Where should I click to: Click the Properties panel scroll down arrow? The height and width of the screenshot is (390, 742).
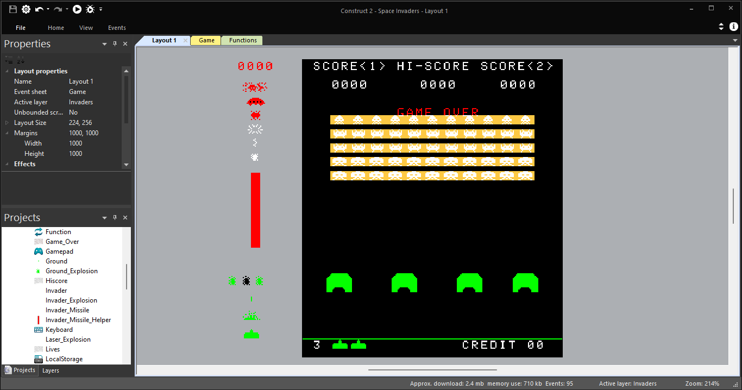[127, 165]
